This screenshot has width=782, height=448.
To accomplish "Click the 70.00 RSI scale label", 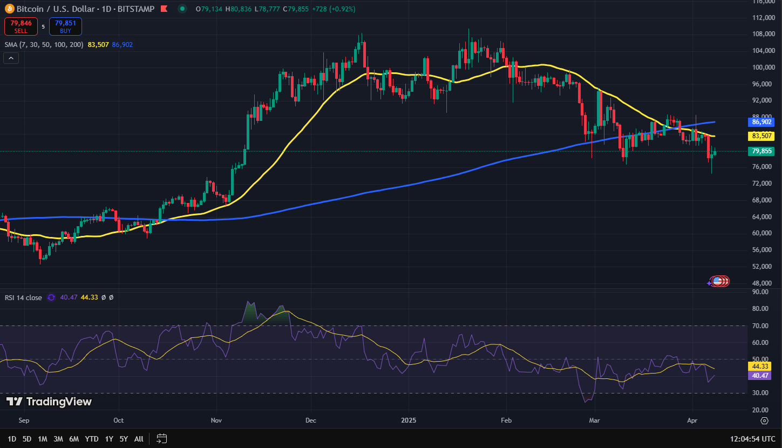I will click(x=759, y=326).
